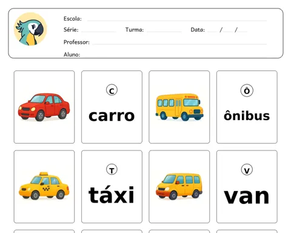Click the word ônibus
Viewport: 291px width, 233px height.
(x=247, y=115)
